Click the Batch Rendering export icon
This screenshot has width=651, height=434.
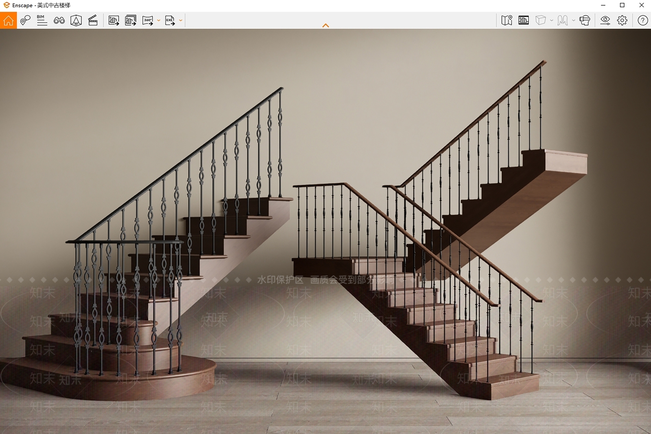[131, 20]
